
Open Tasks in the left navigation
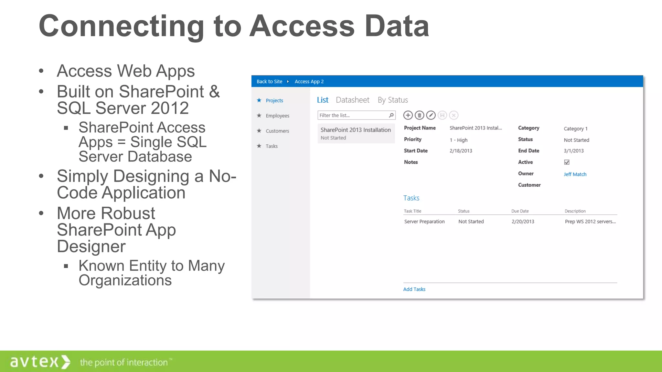[x=272, y=146]
